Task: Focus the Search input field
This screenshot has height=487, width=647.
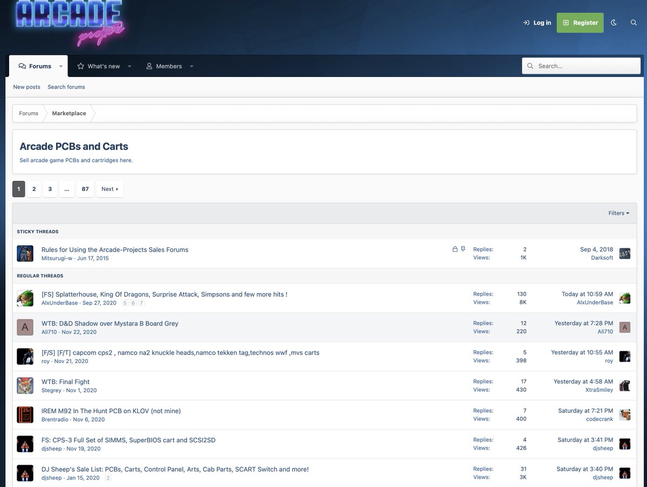Action: pyautogui.click(x=581, y=66)
